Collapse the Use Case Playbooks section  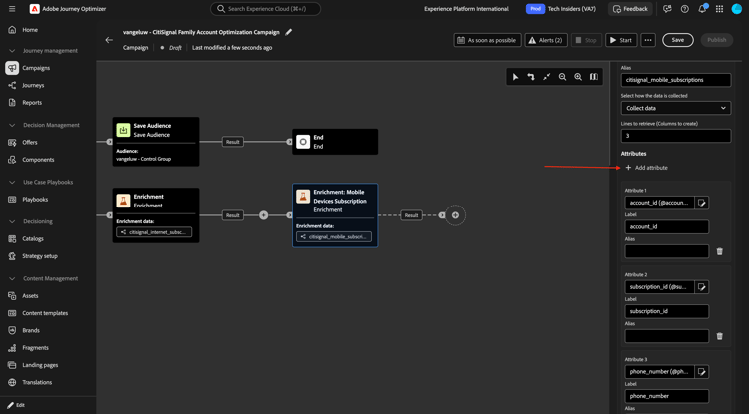tap(12, 182)
